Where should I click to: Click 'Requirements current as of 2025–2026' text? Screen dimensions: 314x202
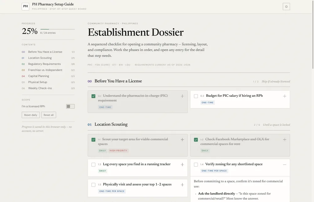click(163, 65)
